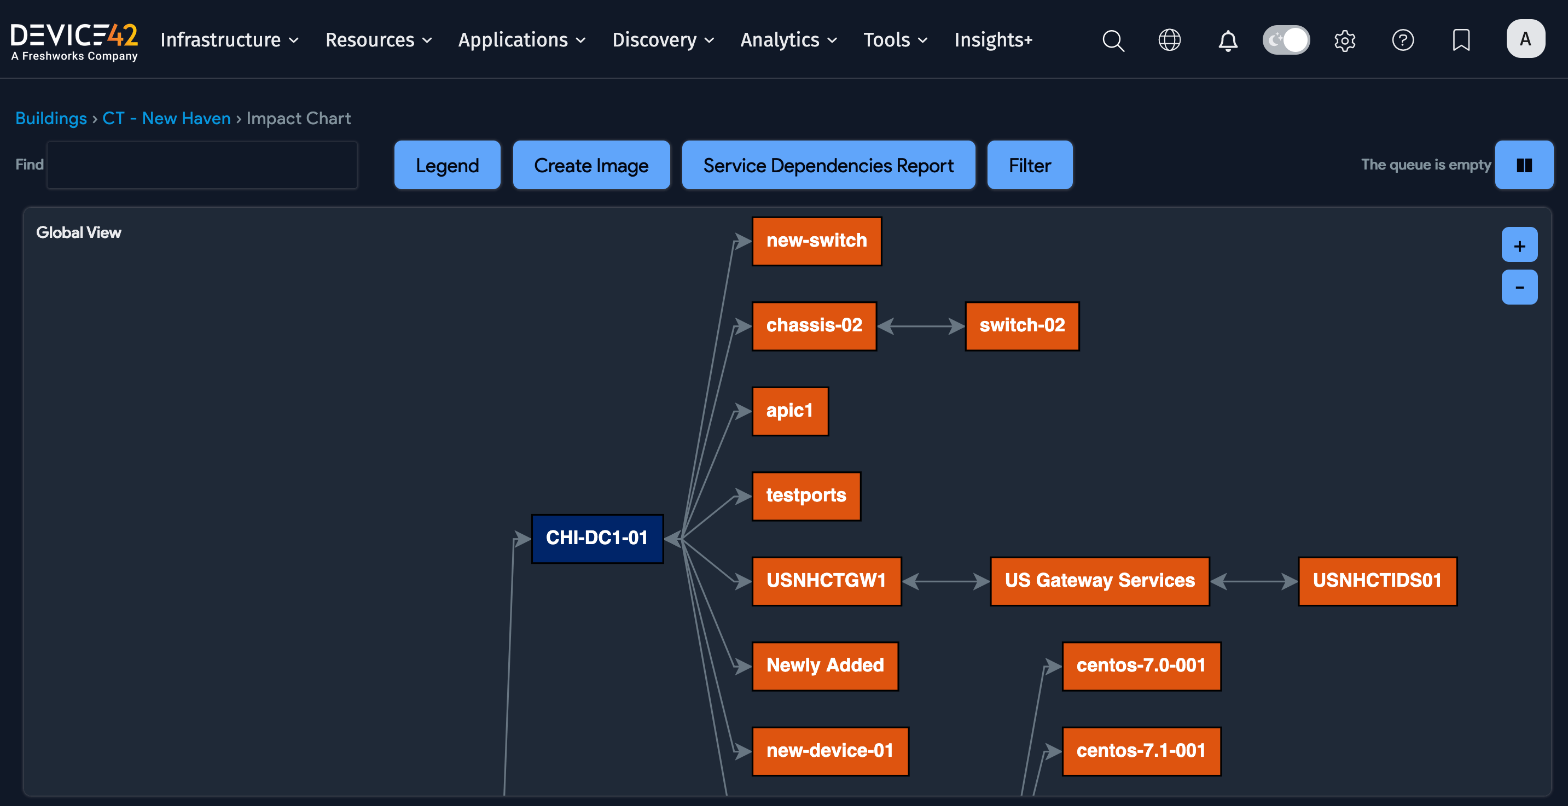This screenshot has height=806, width=1568.
Task: Click the user avatar 'A'
Action: (x=1525, y=39)
